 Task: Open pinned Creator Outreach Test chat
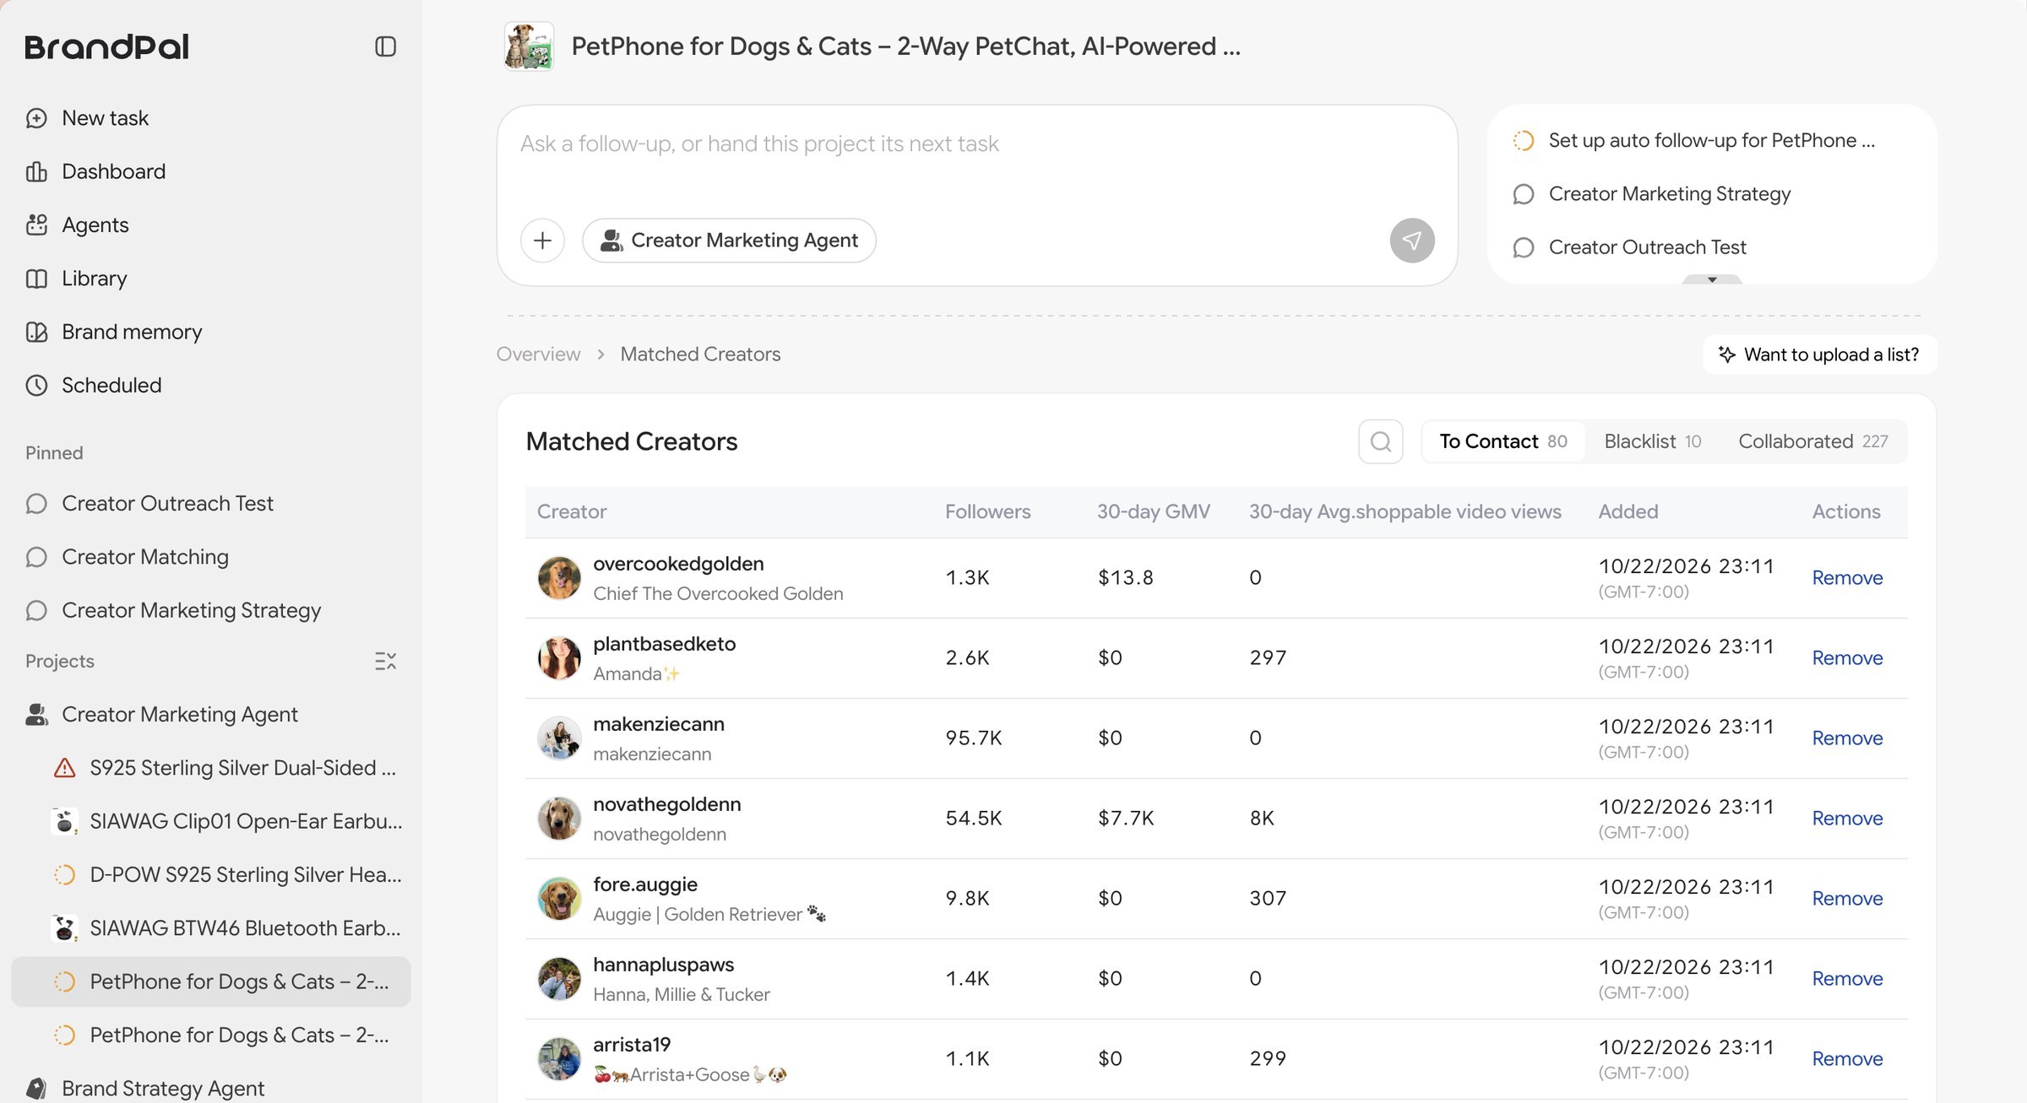click(x=149, y=504)
